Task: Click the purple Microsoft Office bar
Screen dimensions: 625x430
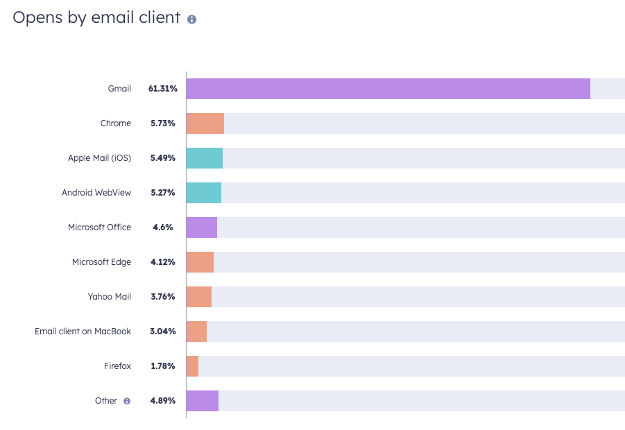Action: 202,227
